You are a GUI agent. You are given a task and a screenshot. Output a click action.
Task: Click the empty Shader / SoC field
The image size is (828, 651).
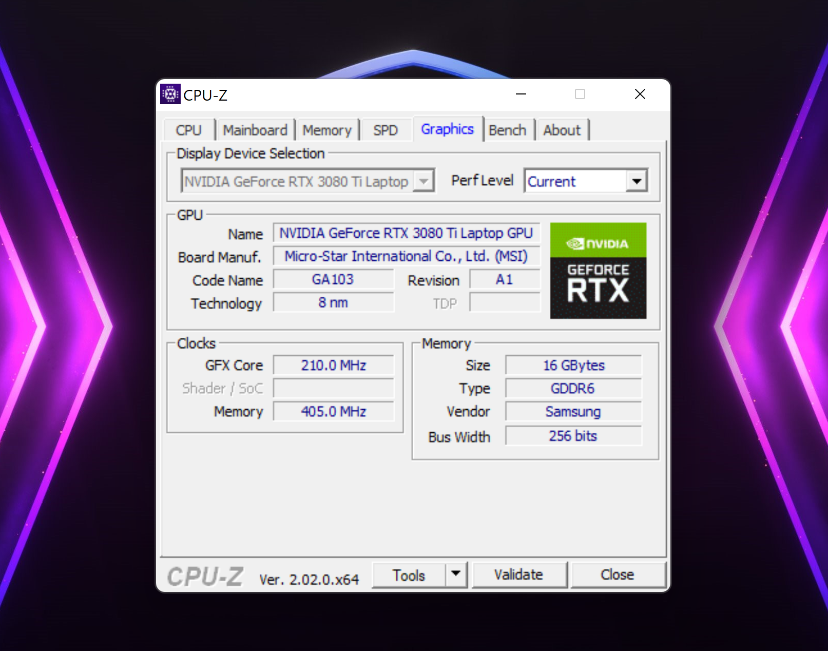click(x=333, y=388)
